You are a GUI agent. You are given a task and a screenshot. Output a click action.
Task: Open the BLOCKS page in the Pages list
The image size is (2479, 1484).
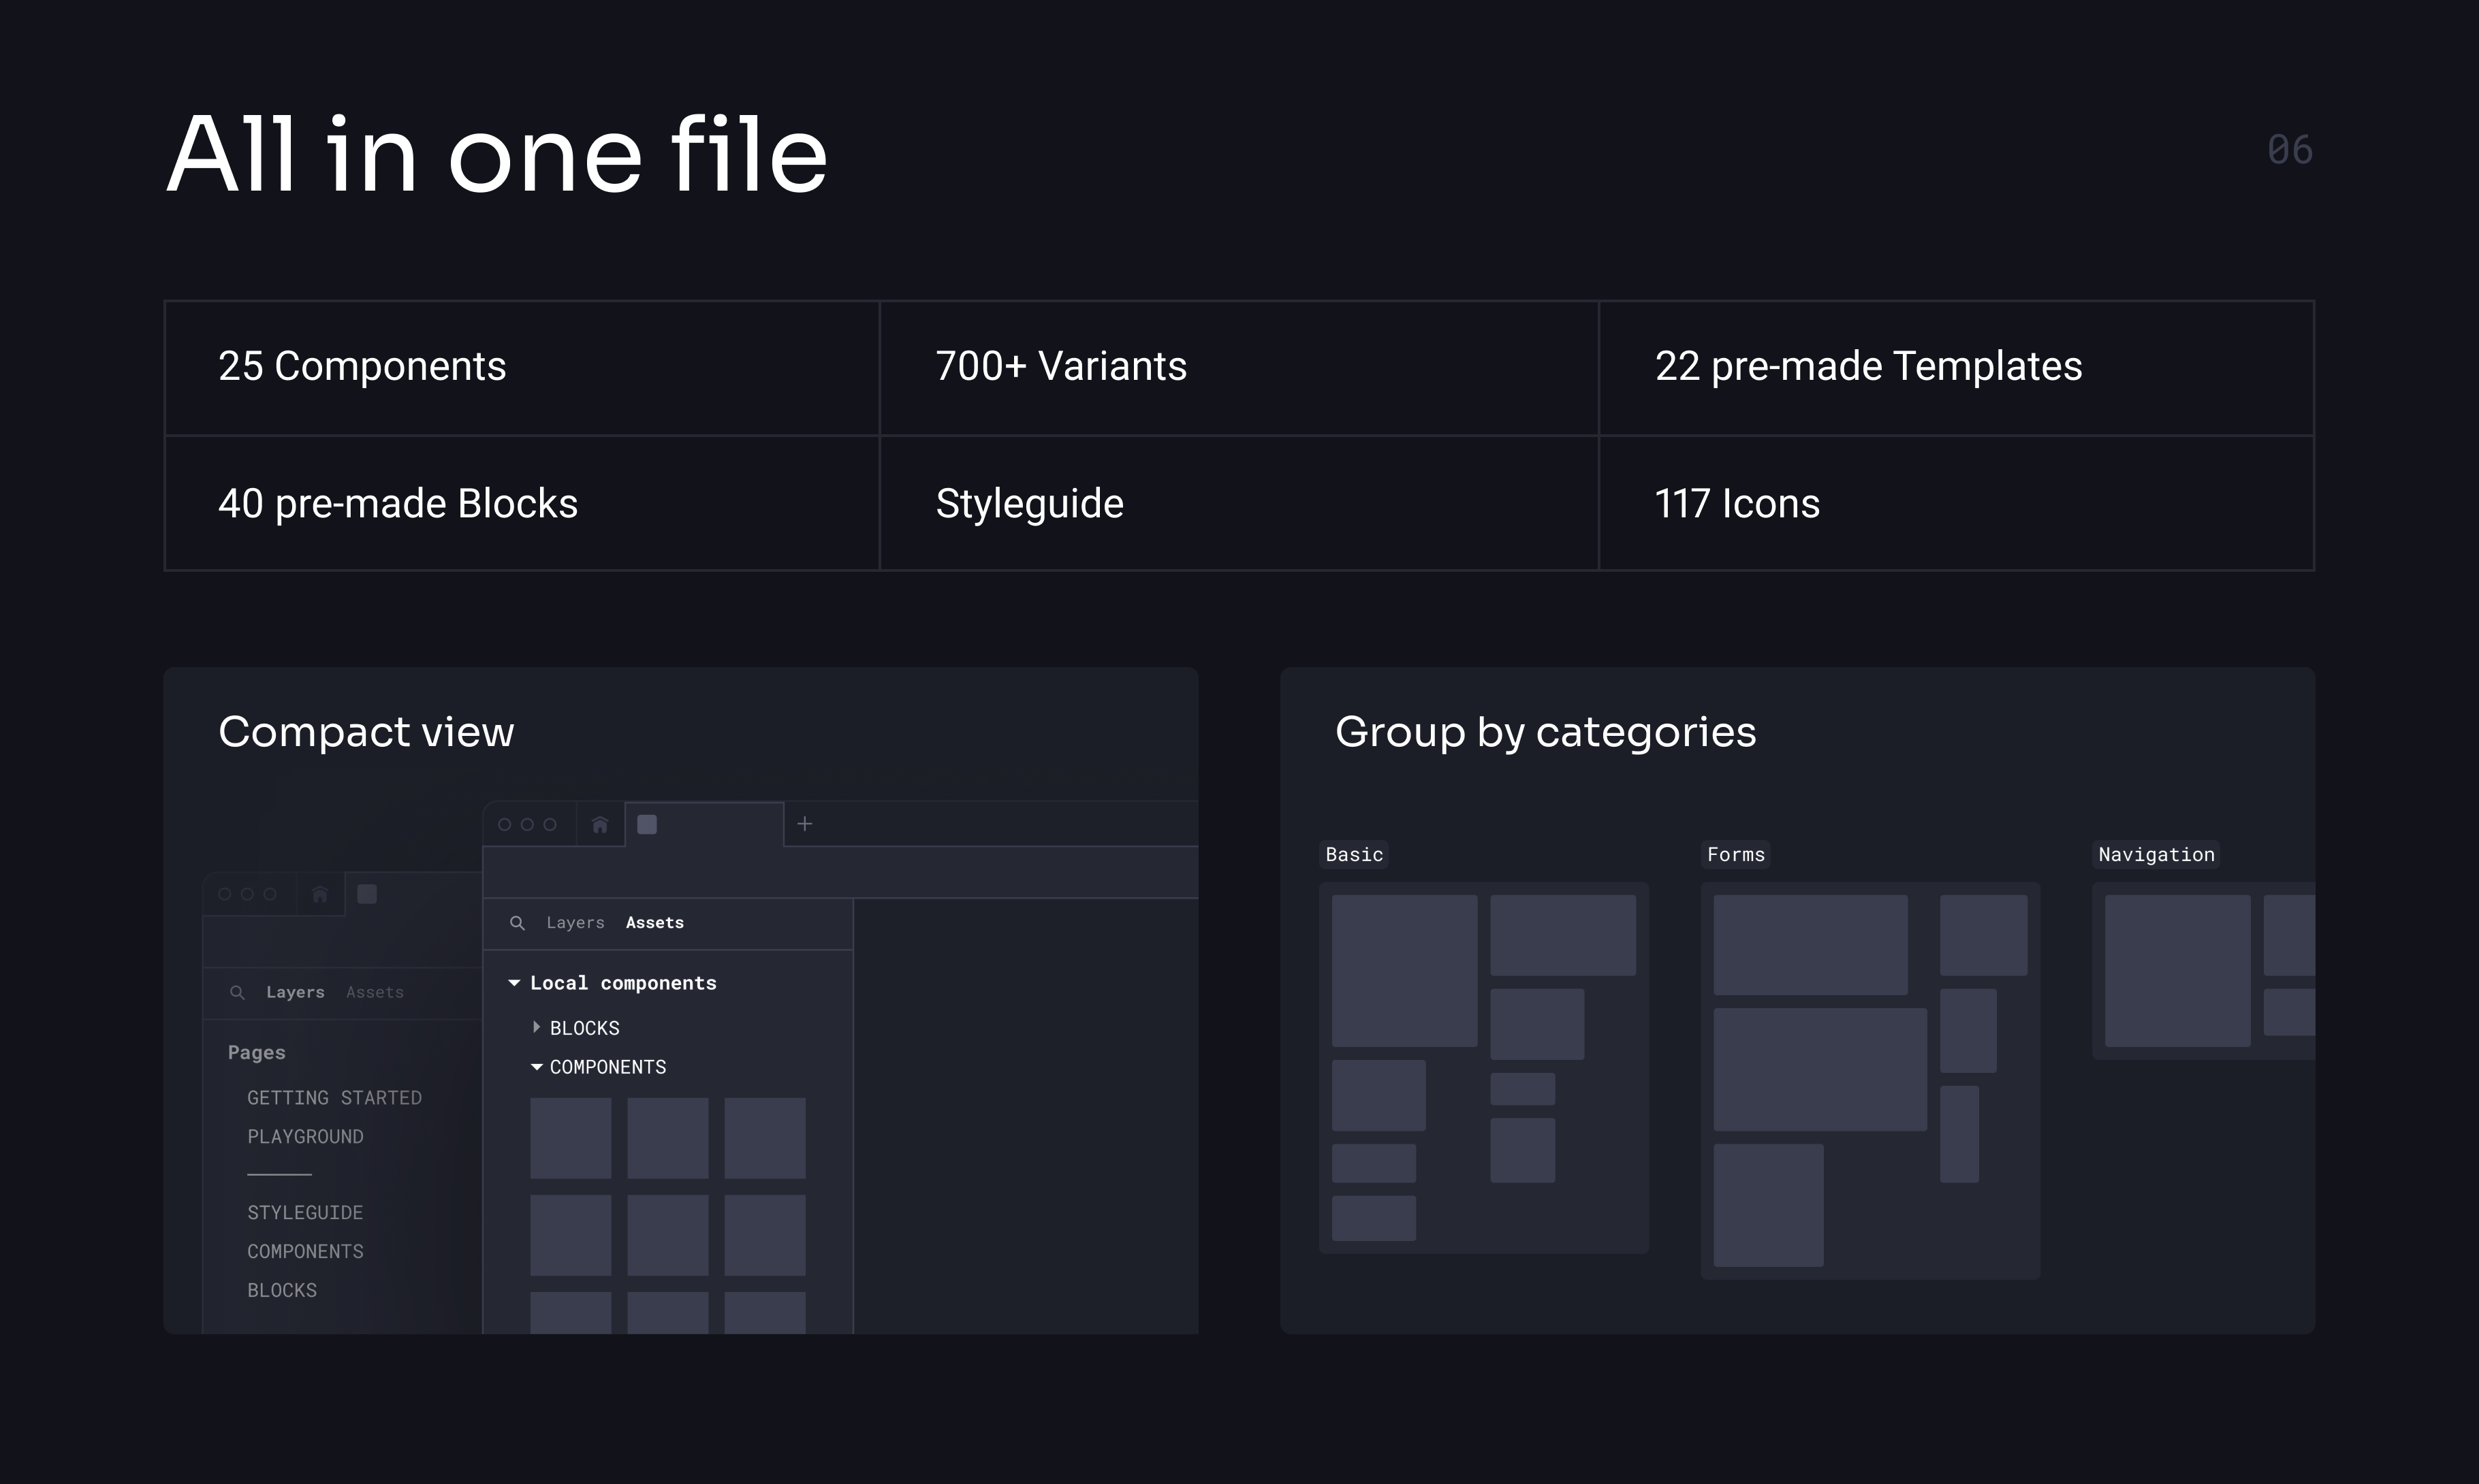point(282,1291)
